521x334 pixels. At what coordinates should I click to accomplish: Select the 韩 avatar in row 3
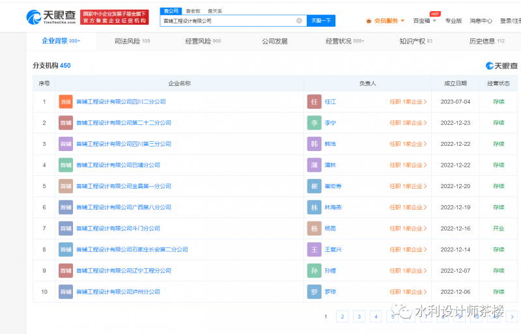315,144
